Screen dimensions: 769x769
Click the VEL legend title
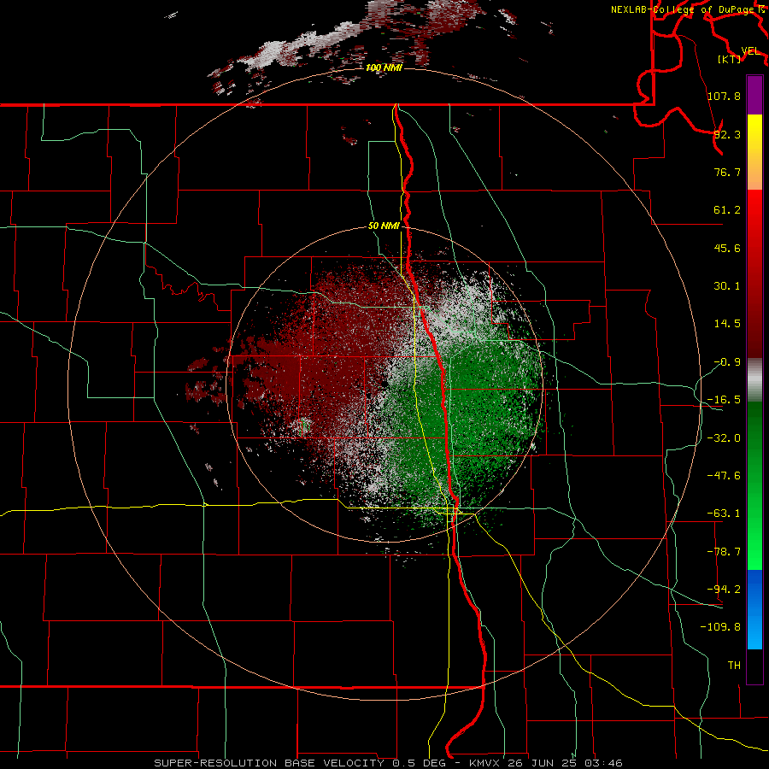pyautogui.click(x=750, y=51)
